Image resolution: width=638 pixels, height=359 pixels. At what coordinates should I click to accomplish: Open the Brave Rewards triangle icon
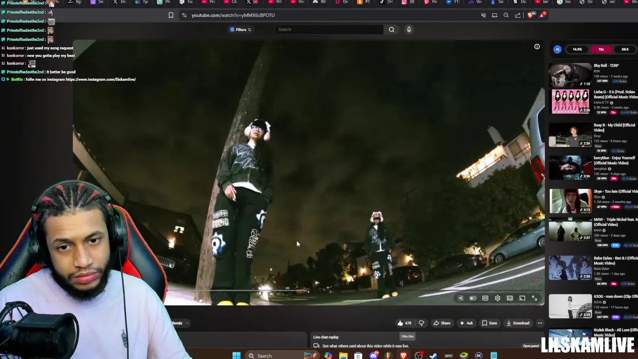click(x=542, y=15)
